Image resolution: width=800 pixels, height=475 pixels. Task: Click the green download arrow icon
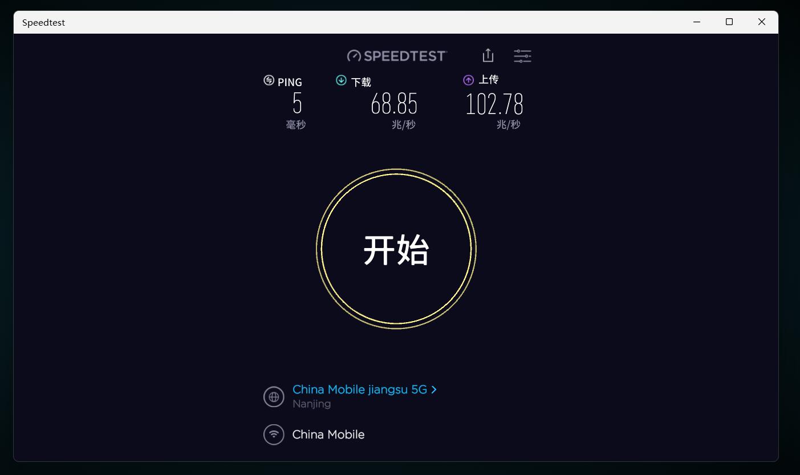pyautogui.click(x=341, y=80)
